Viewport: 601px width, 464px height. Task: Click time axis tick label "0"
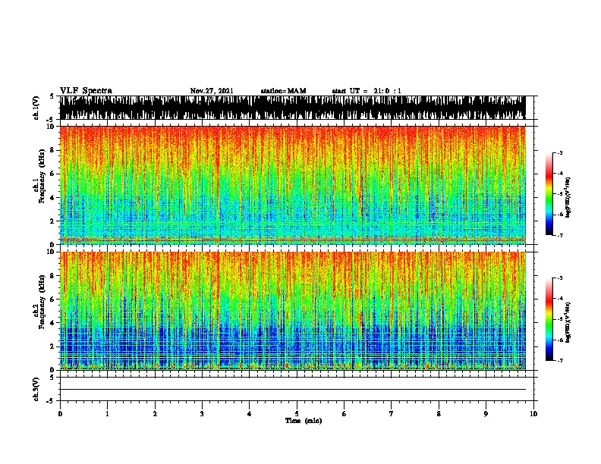60,414
